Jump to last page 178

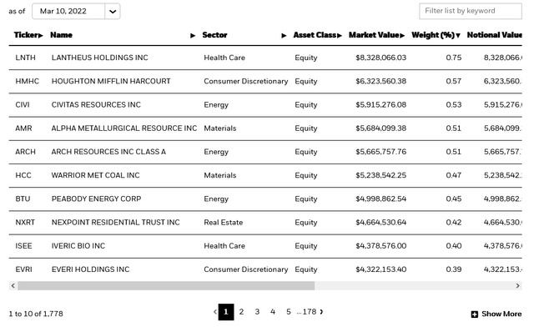[310, 312]
